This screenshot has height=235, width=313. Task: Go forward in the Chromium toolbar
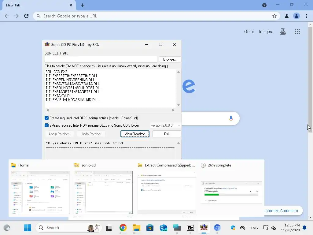17,16
